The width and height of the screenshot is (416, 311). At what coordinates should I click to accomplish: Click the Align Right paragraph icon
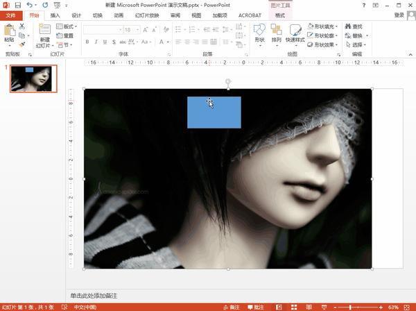coord(196,42)
